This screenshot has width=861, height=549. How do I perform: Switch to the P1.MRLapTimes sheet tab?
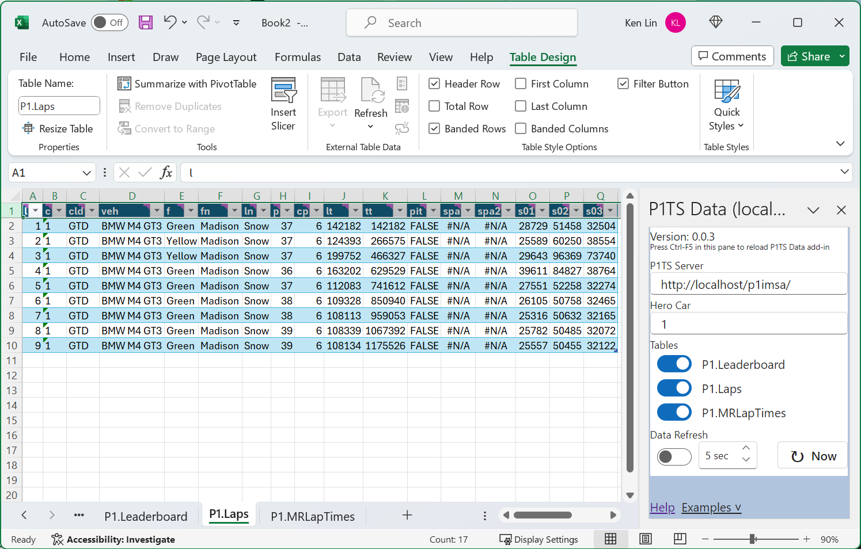click(x=313, y=516)
